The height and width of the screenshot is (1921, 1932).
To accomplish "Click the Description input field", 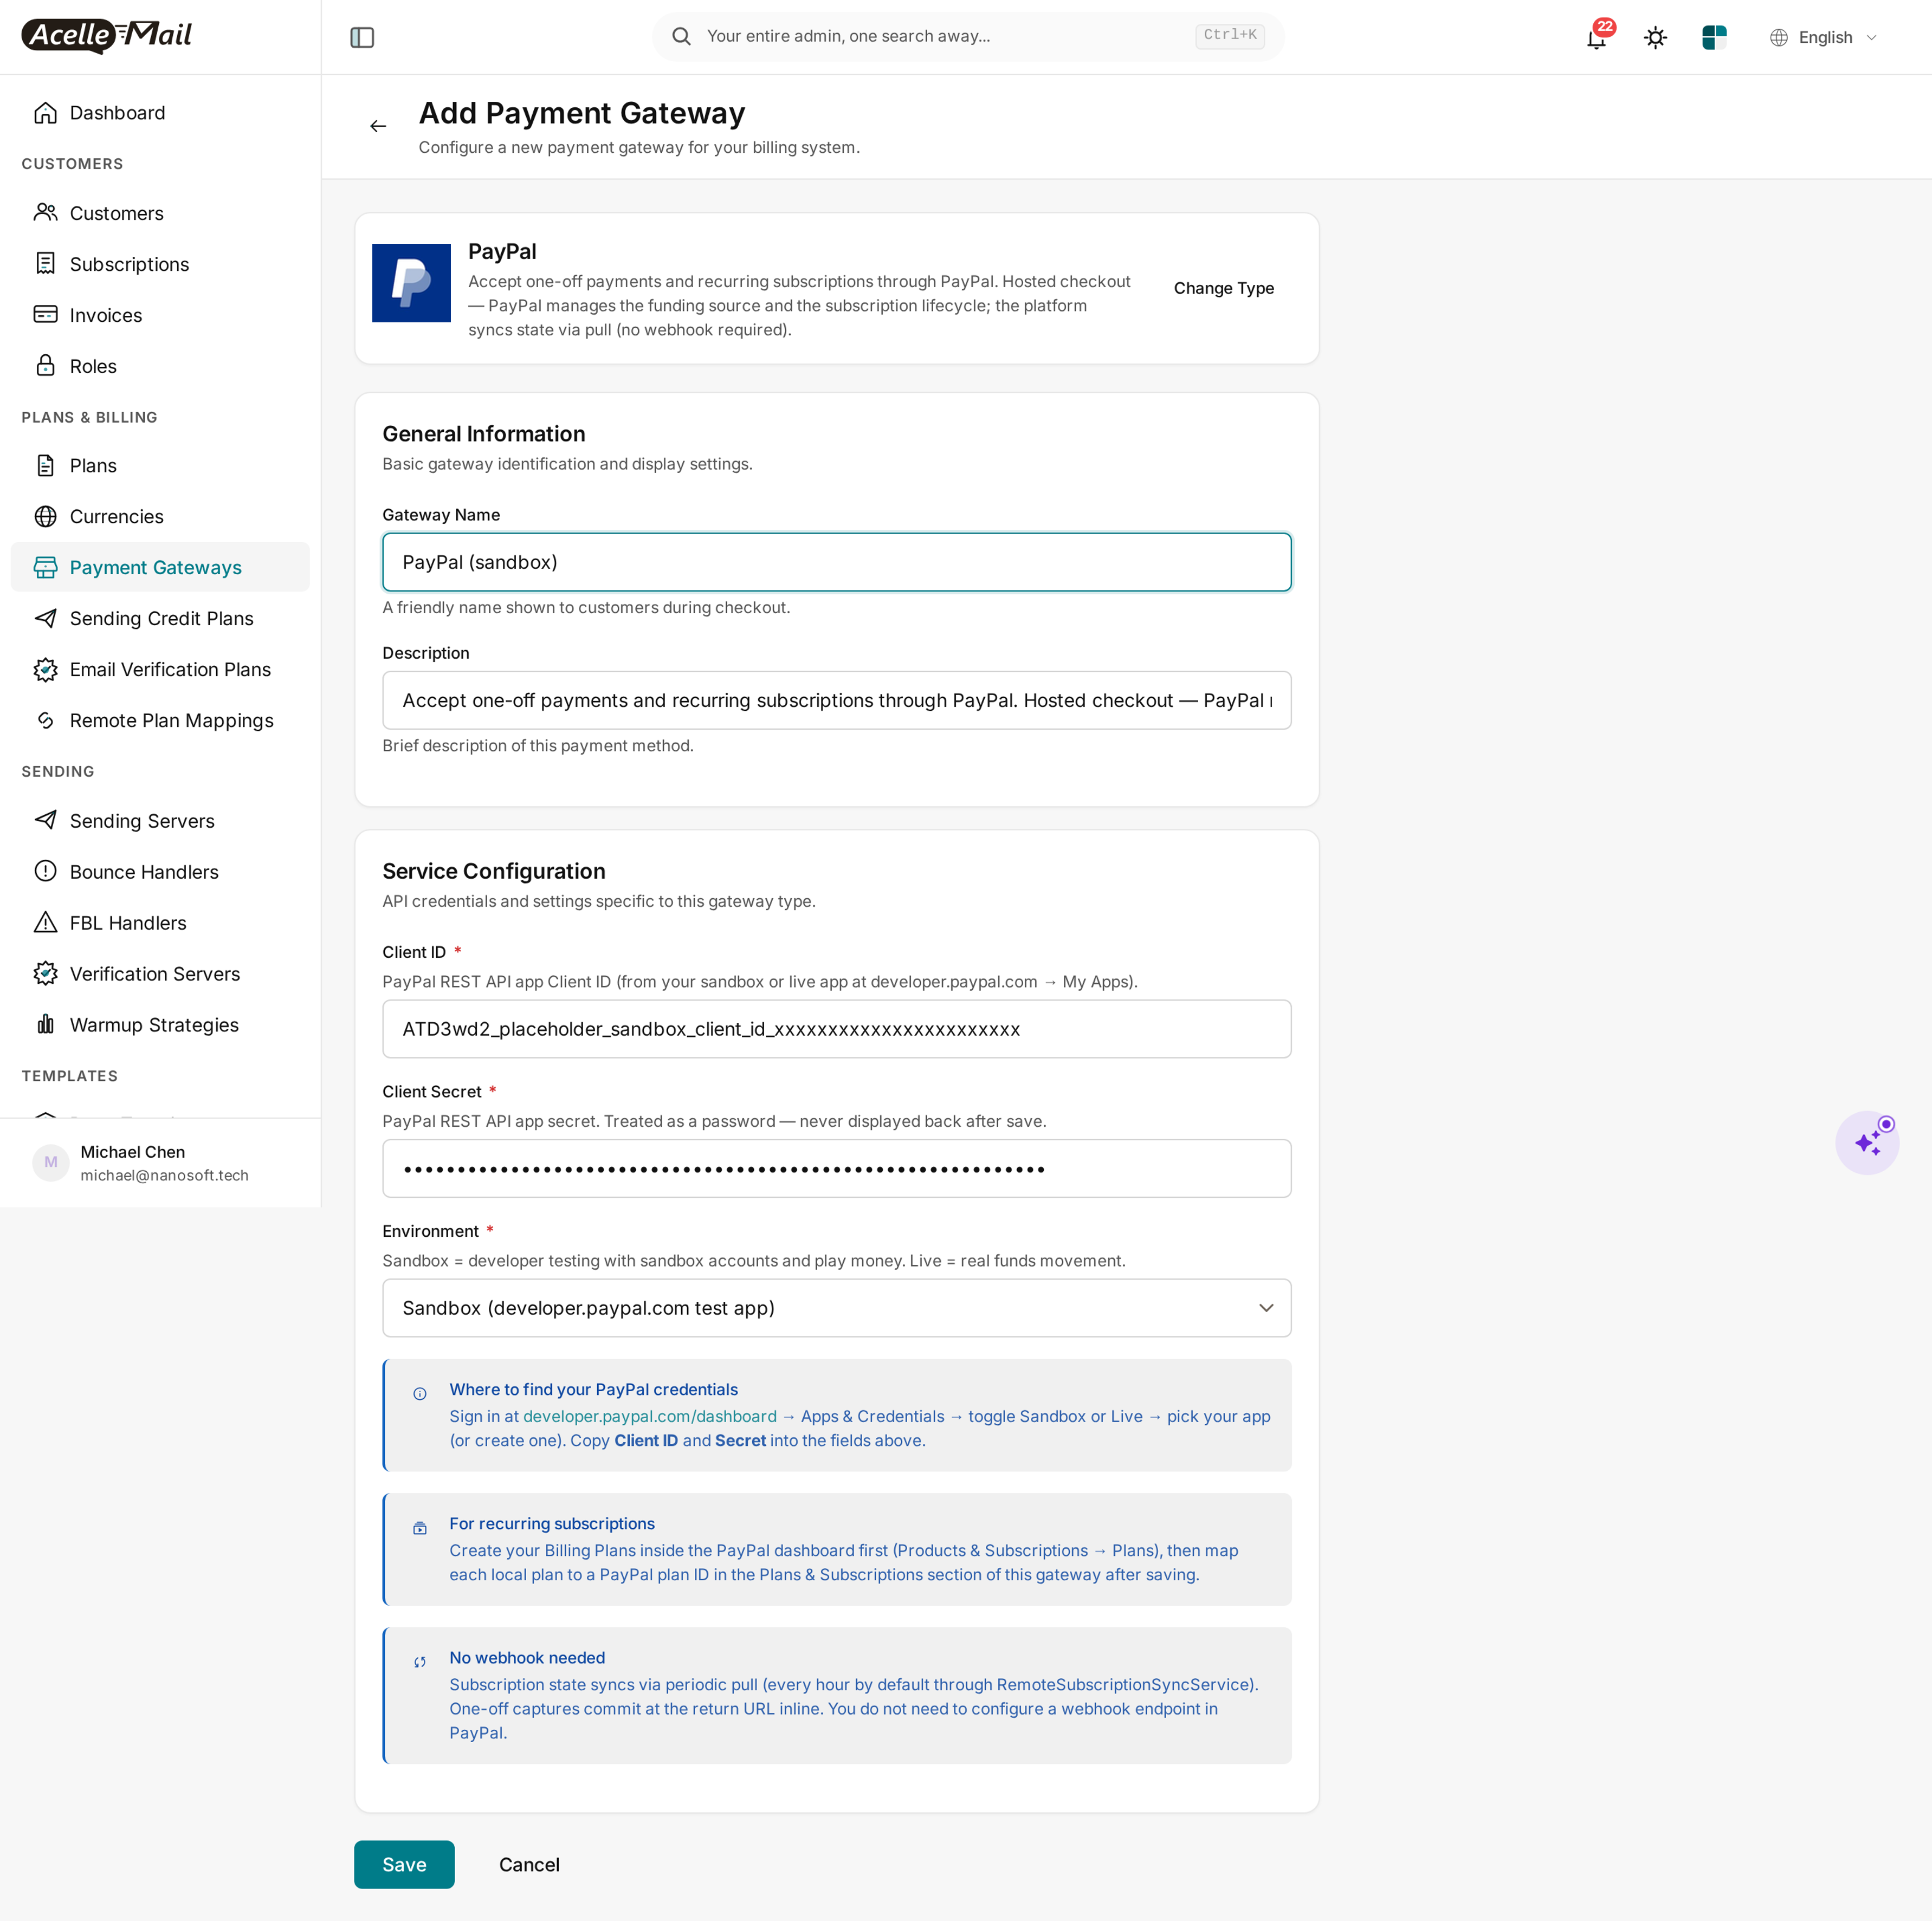I will click(x=836, y=699).
